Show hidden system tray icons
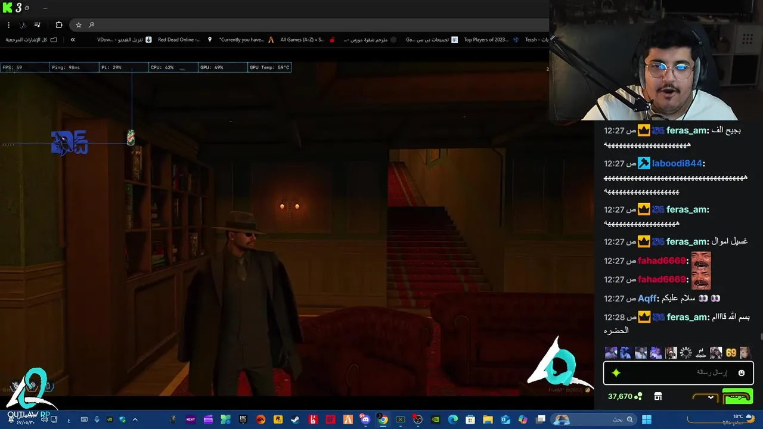Screen dimensions: 763x429 (135, 419)
